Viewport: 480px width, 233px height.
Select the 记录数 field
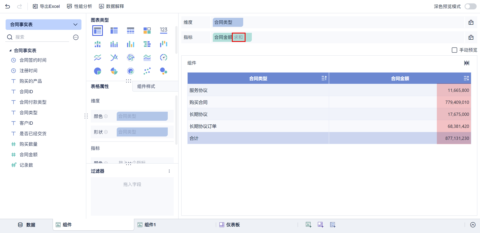click(x=26, y=165)
